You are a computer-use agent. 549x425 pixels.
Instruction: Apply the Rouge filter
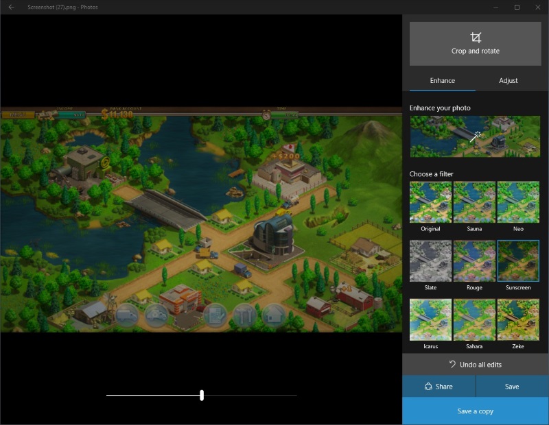[474, 260]
